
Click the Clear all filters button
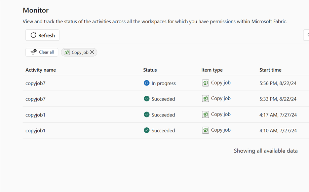(x=42, y=52)
